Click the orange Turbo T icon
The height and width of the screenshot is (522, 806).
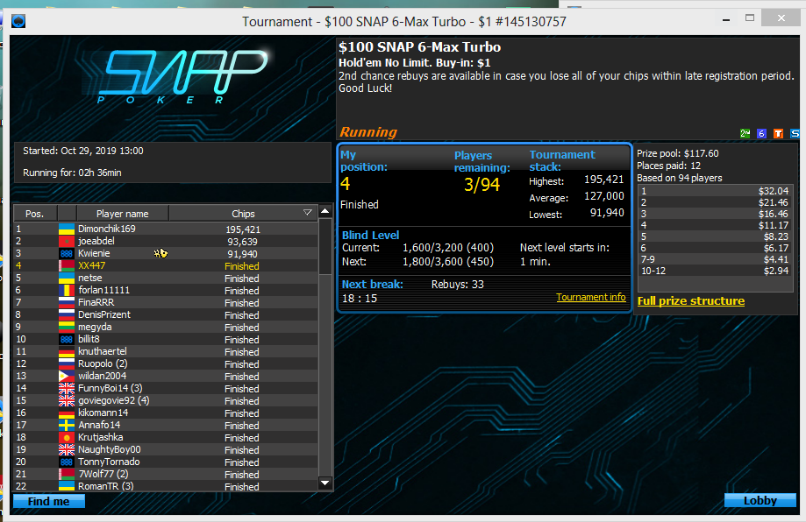778,133
